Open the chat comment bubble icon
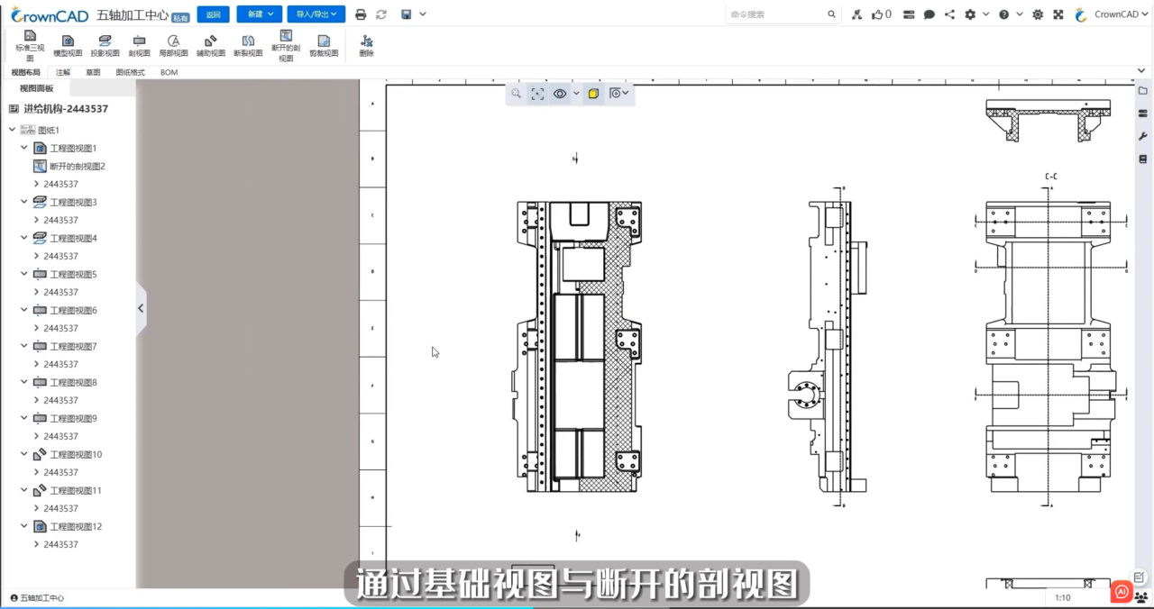1154x609 pixels. tap(930, 14)
